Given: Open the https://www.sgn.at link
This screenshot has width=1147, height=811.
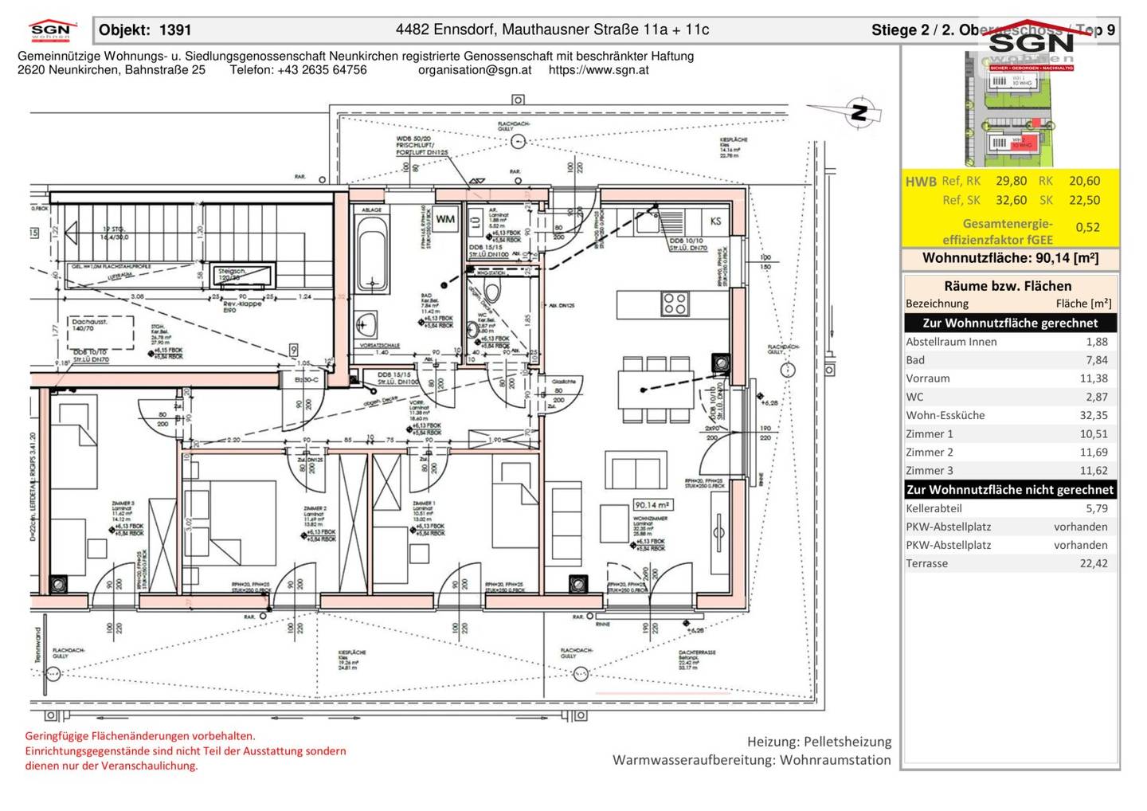Looking at the screenshot, I should pos(598,70).
